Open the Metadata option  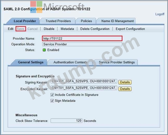tap(67, 29)
